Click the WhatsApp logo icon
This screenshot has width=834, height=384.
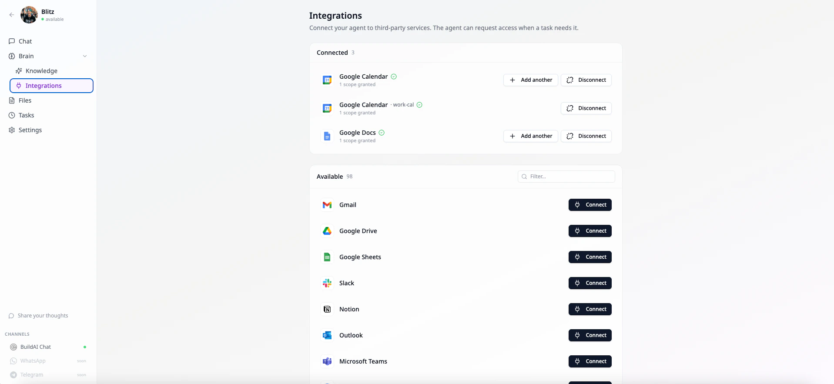[13, 361]
